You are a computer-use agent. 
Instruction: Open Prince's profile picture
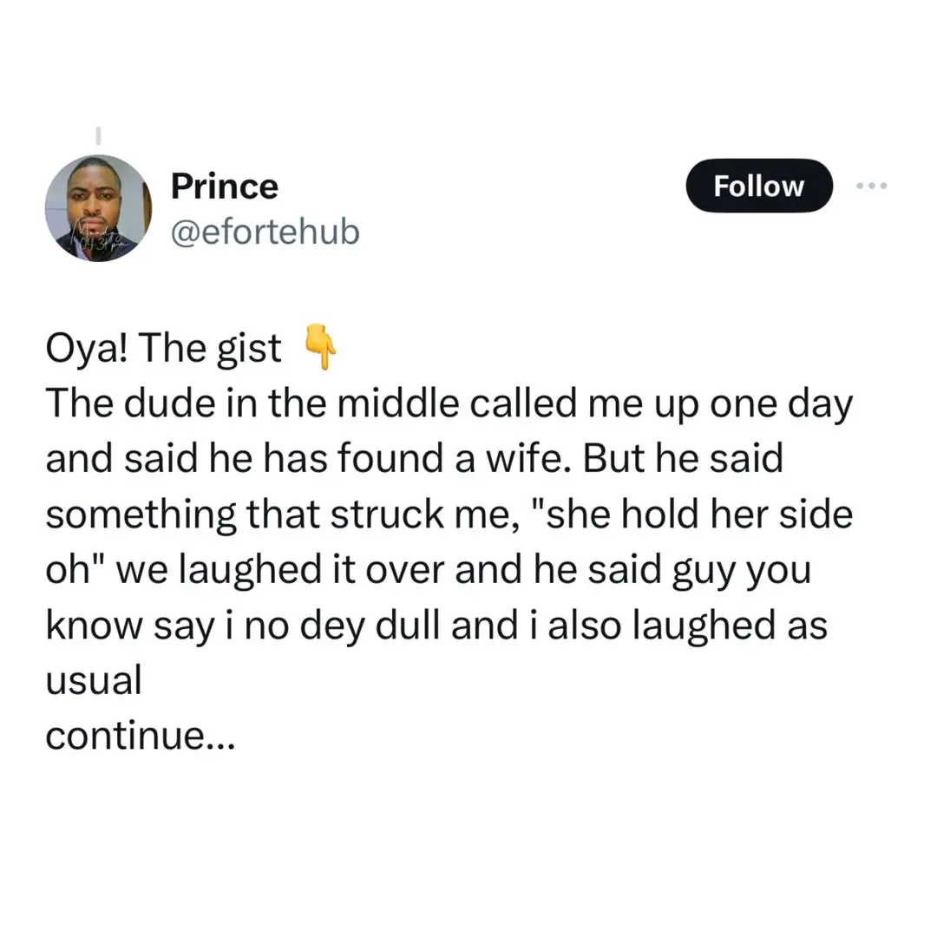(98, 208)
